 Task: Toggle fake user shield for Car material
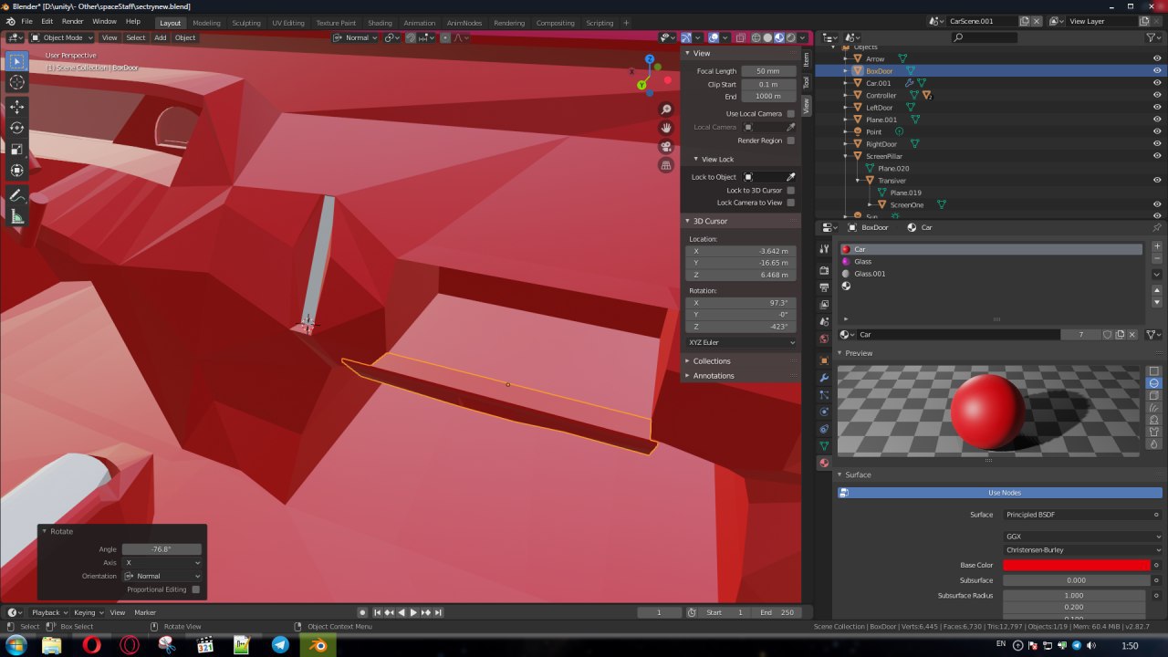tap(1107, 335)
